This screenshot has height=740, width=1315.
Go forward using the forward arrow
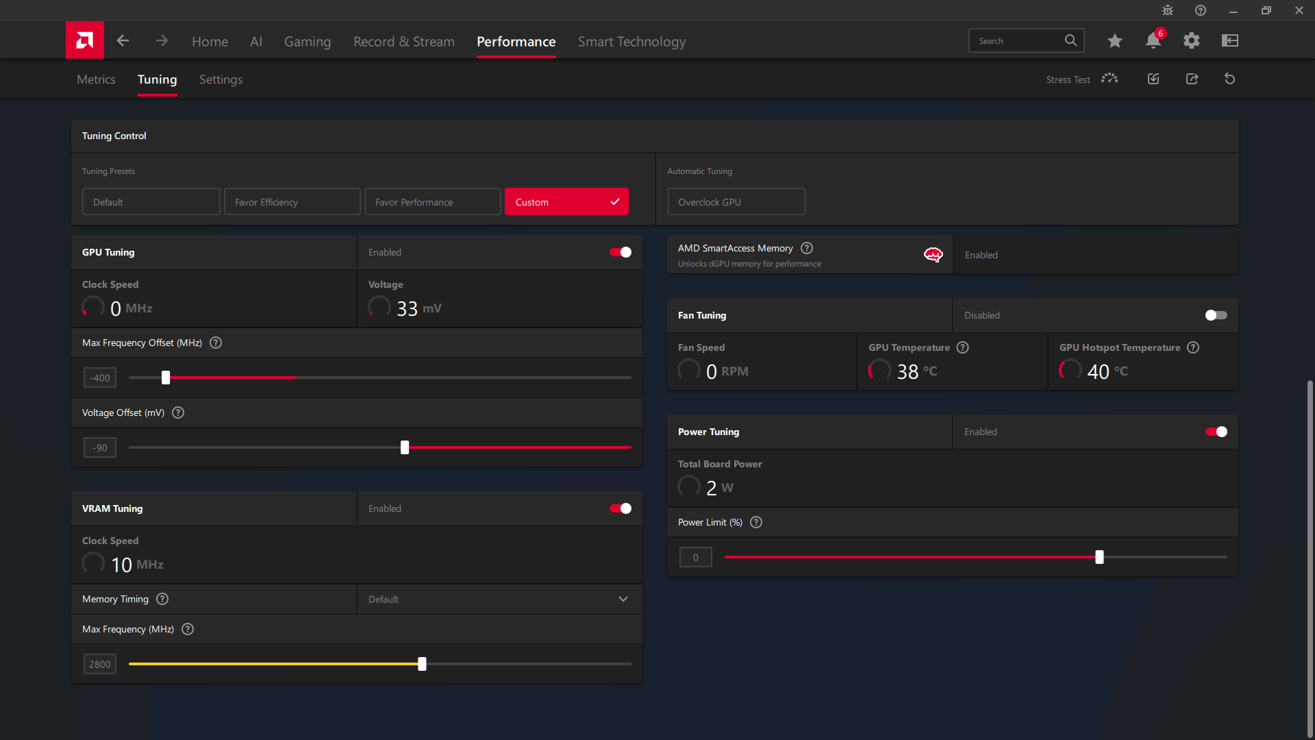tap(162, 41)
